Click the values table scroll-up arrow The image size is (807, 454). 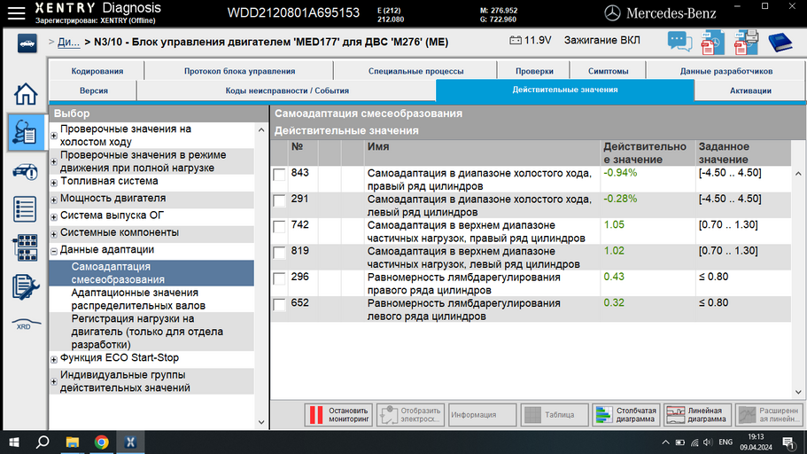pyautogui.click(x=798, y=174)
